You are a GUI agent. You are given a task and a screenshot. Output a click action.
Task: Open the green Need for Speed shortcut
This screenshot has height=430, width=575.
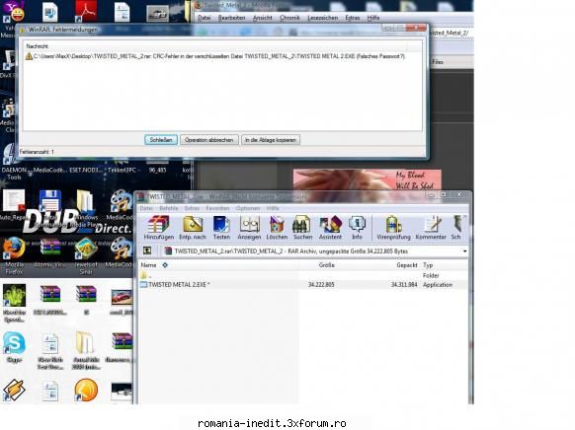point(14,303)
